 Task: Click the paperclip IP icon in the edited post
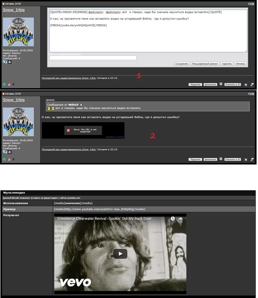click(x=13, y=84)
